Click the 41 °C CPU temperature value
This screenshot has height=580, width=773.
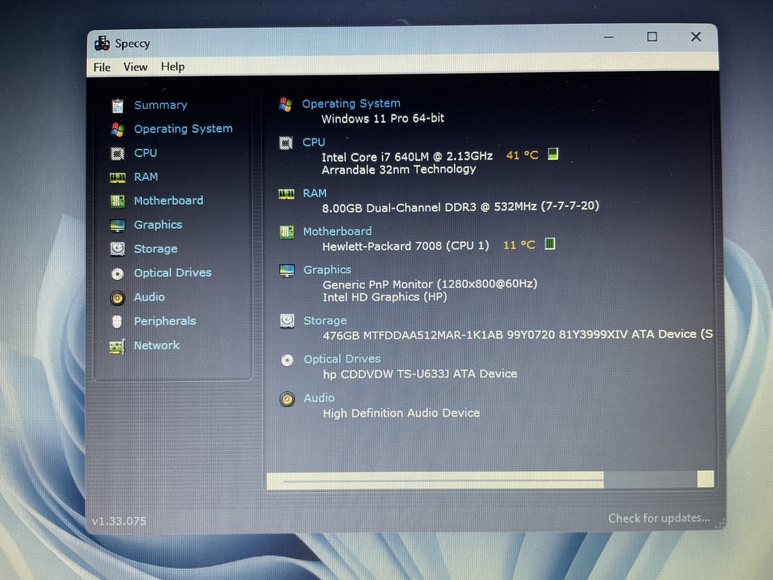(x=522, y=155)
